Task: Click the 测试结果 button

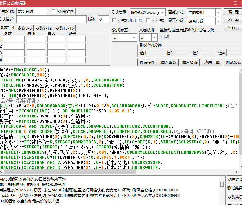Action: [235, 188]
